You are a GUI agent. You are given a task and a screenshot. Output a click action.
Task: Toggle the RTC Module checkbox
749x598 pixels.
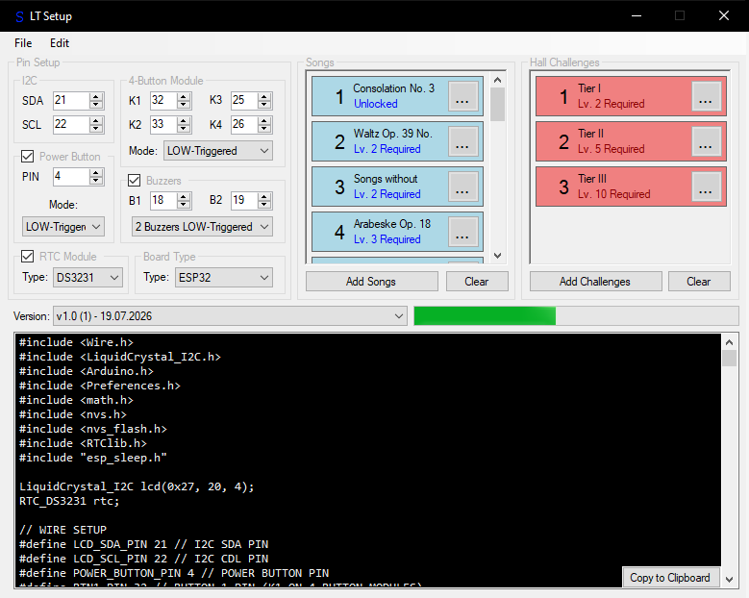28,257
